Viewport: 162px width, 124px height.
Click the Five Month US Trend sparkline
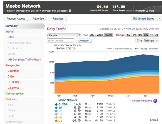tap(144, 9)
